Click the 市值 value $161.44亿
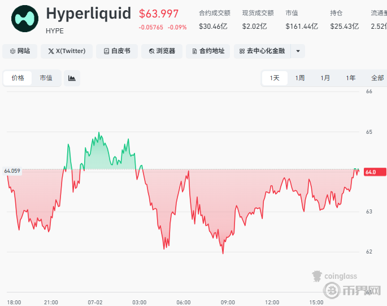The width and height of the screenshot is (387, 306). click(x=302, y=26)
